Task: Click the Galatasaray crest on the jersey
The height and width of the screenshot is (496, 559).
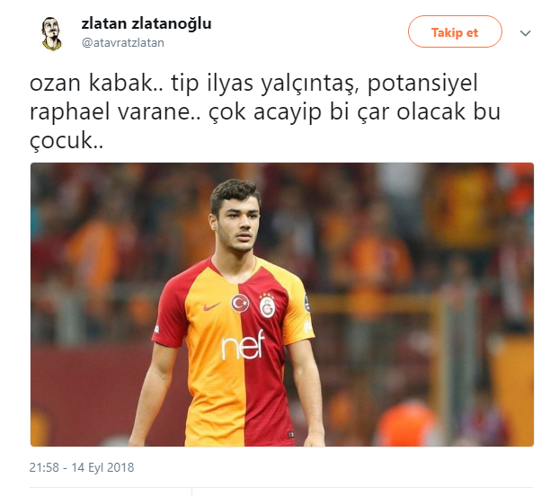Action: [268, 306]
